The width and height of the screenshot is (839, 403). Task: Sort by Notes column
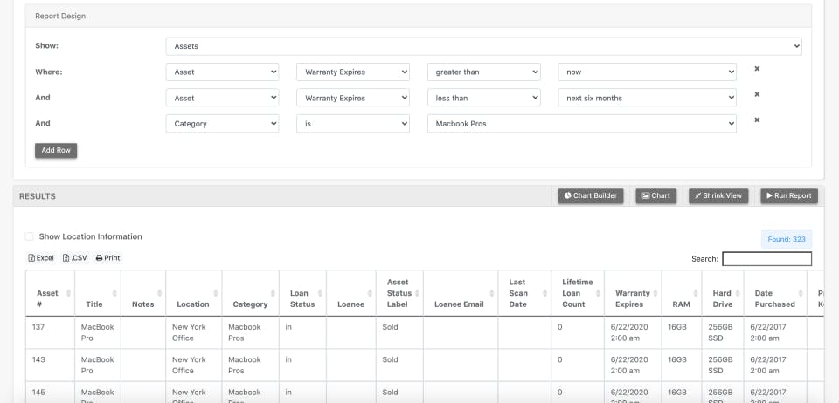(x=143, y=293)
